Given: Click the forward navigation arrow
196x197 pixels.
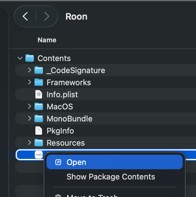Looking at the screenshot, I should pos(47,16).
